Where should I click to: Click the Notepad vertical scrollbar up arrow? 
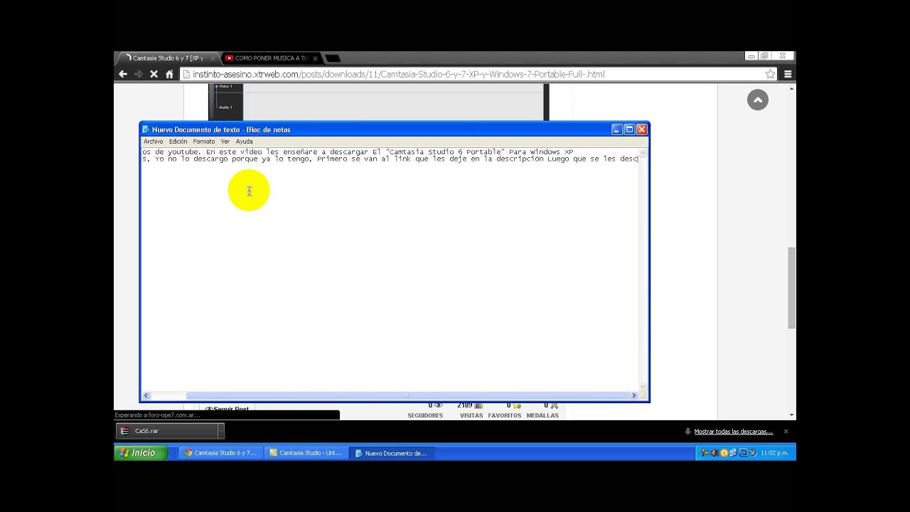(x=643, y=153)
